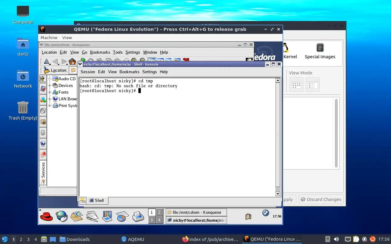The height and width of the screenshot is (244, 391).
Task: Open the colored cubes sidebar panel
Action: [43, 100]
